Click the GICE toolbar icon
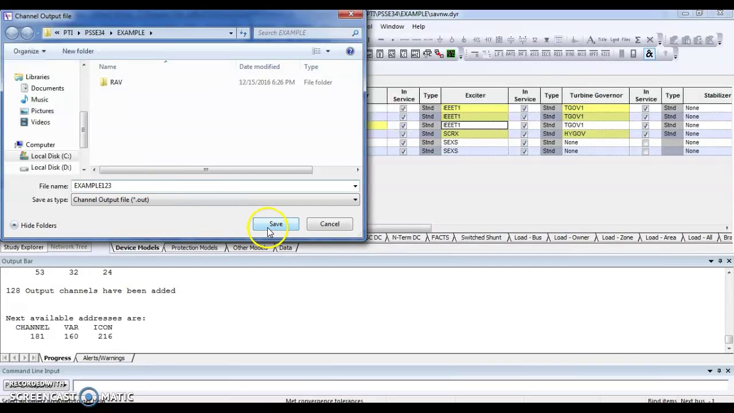 pos(606,53)
